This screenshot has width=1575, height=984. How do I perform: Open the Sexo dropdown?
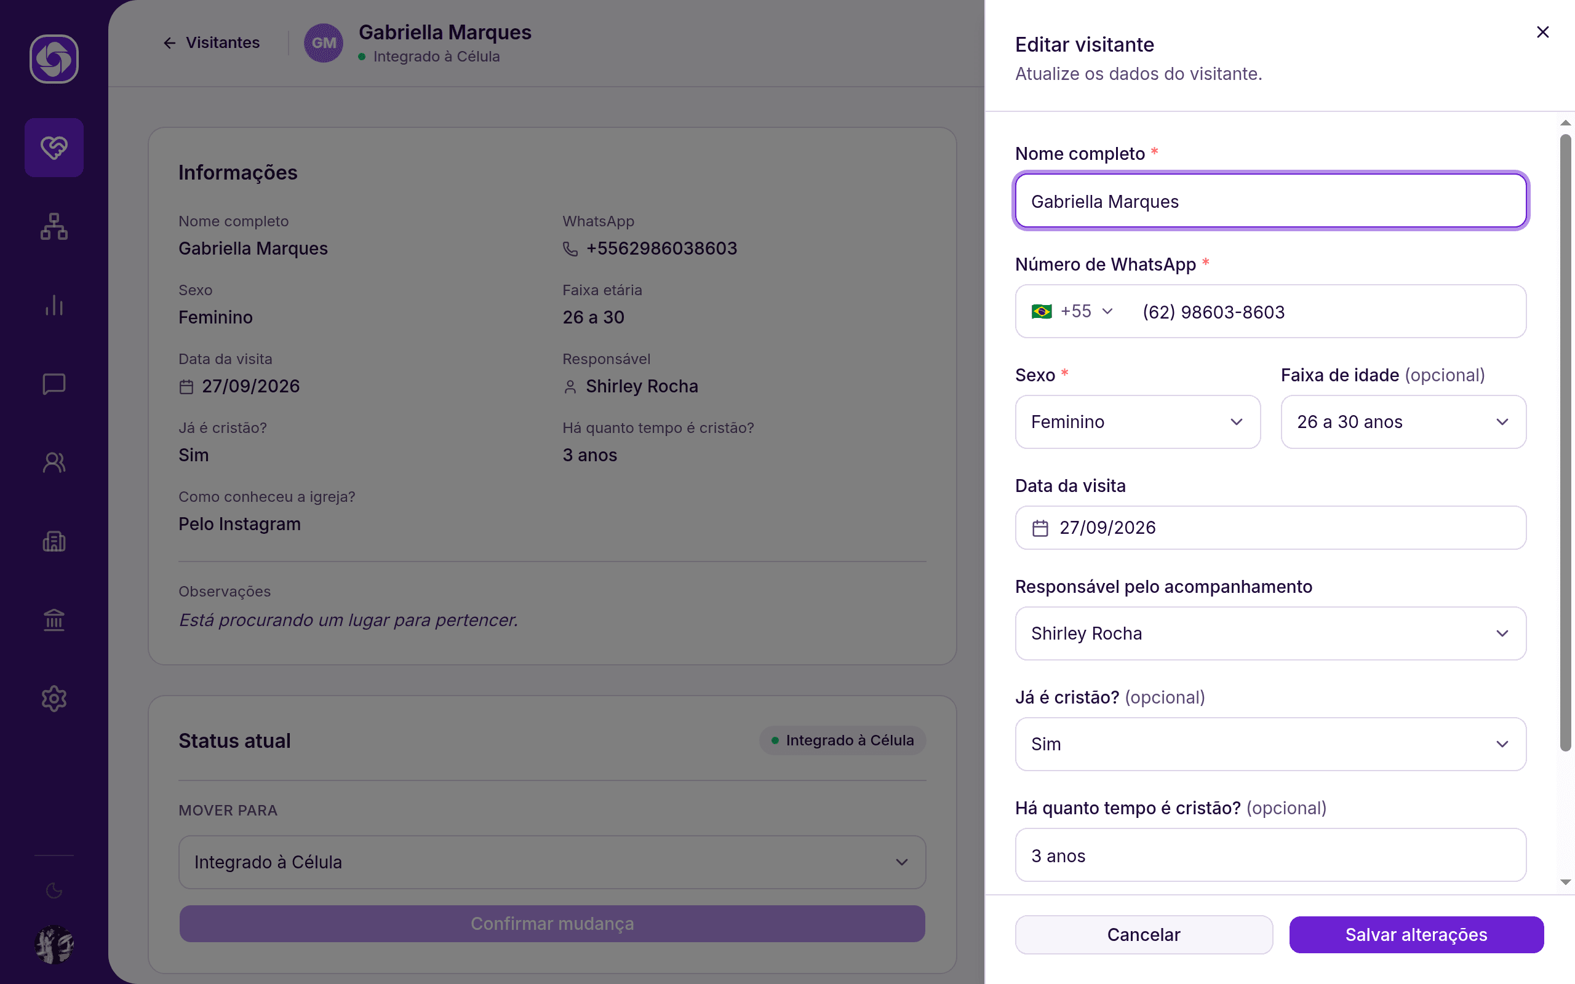click(1138, 422)
